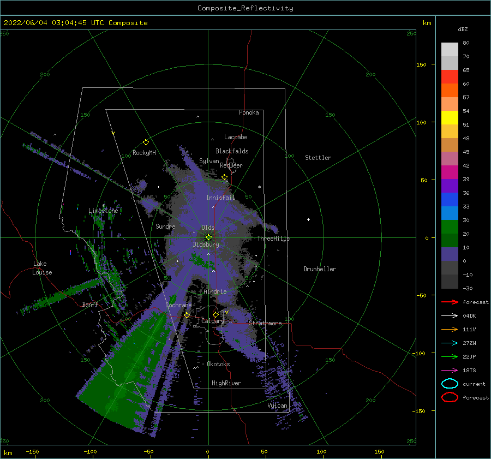This screenshot has width=491, height=459.
Task: Click the Innisfail label
Action: (220, 198)
